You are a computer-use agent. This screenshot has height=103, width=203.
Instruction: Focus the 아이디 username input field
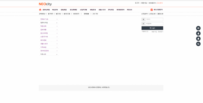[154, 19]
